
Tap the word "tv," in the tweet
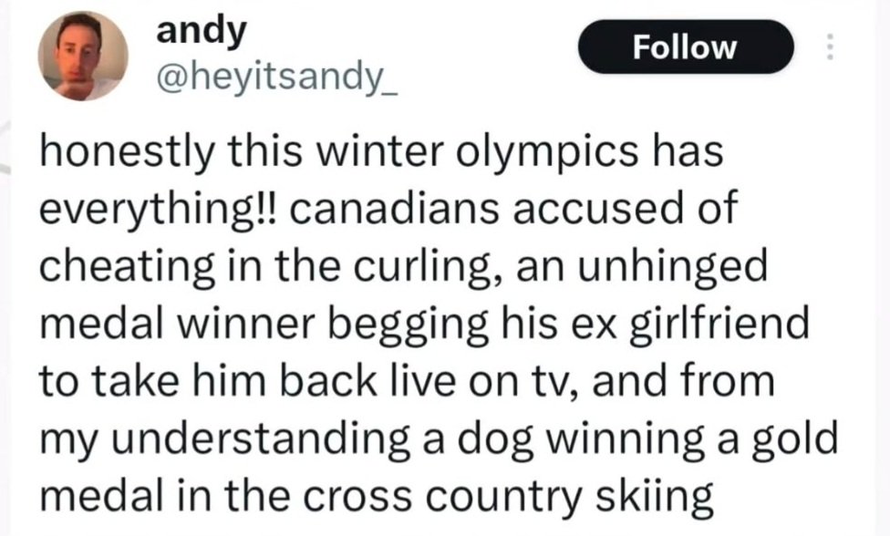click(x=559, y=381)
